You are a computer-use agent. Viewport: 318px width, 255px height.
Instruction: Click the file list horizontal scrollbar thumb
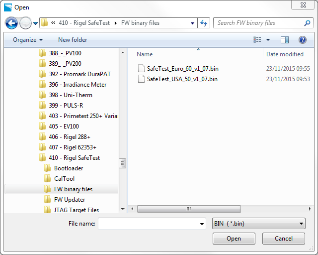[x=189, y=209]
